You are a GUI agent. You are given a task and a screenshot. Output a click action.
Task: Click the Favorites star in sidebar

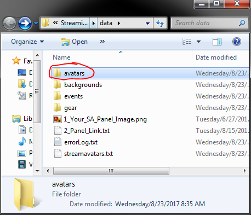tap(16, 61)
